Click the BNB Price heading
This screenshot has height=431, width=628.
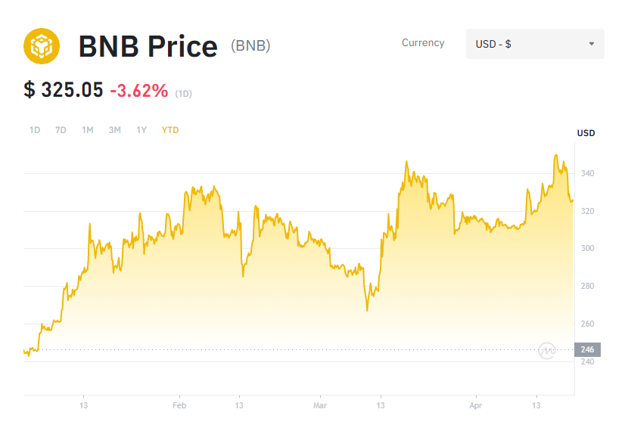[148, 46]
